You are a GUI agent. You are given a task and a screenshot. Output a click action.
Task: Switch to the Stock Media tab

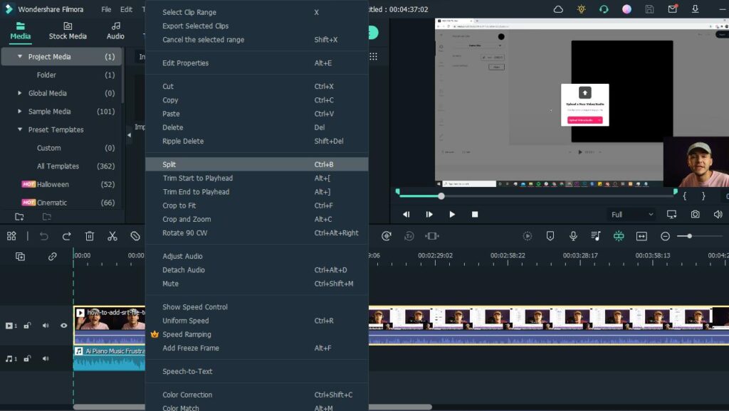(x=68, y=31)
